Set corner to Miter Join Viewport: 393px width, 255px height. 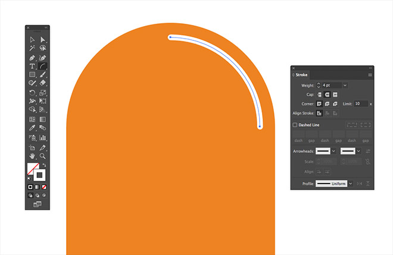click(319, 103)
